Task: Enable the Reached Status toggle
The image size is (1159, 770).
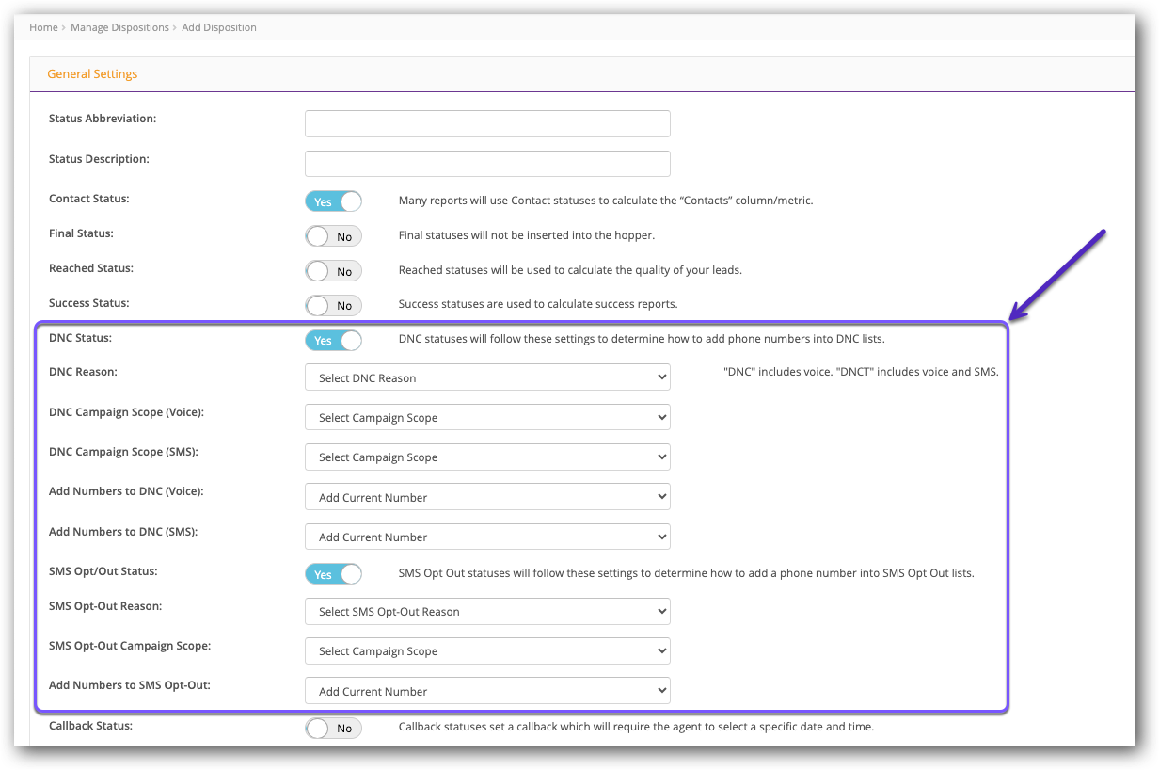Action: pyautogui.click(x=333, y=270)
